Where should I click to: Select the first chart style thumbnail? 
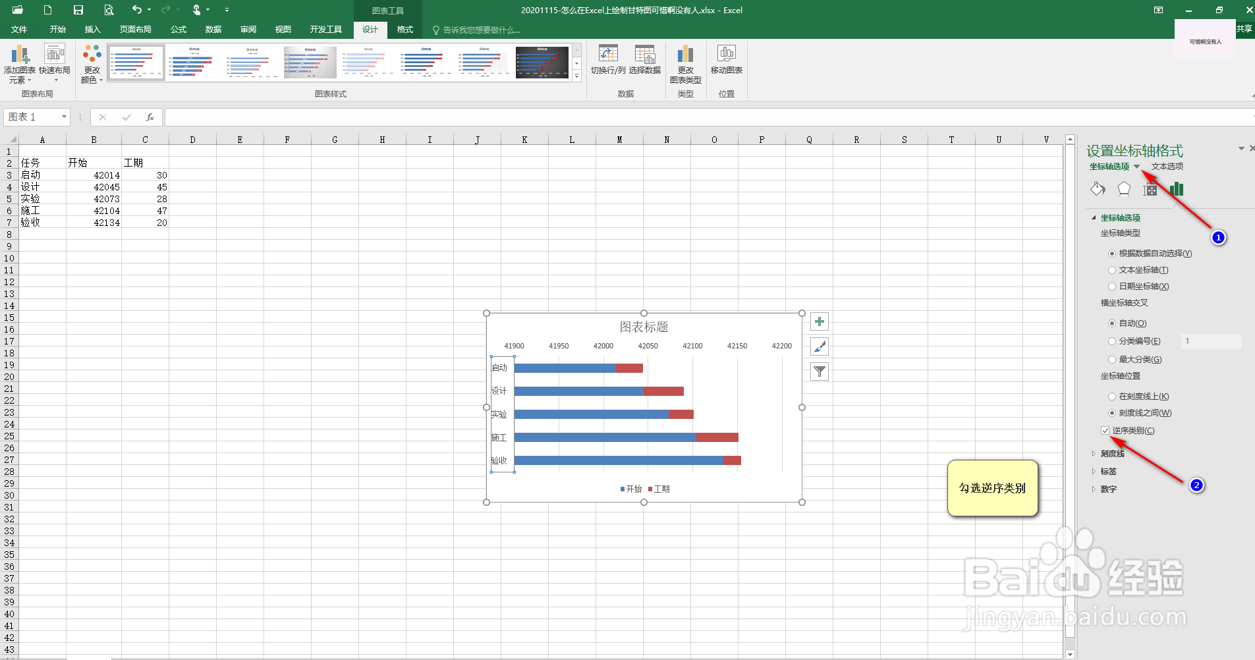(x=136, y=63)
